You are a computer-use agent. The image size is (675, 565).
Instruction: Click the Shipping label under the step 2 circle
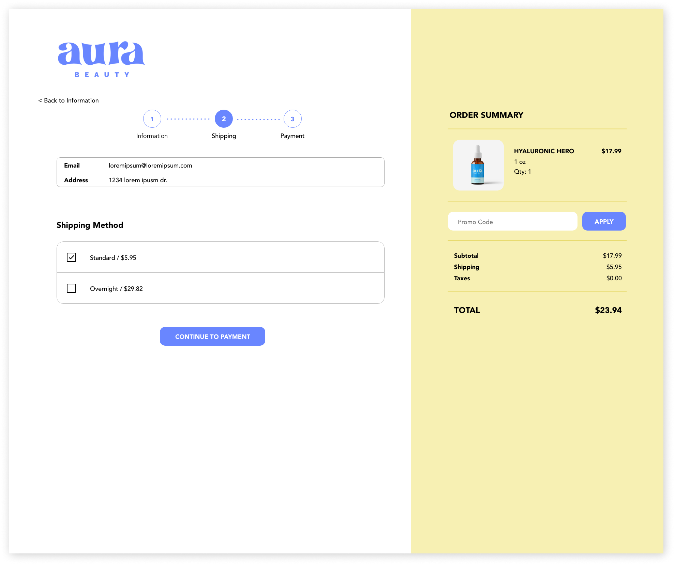coord(224,136)
